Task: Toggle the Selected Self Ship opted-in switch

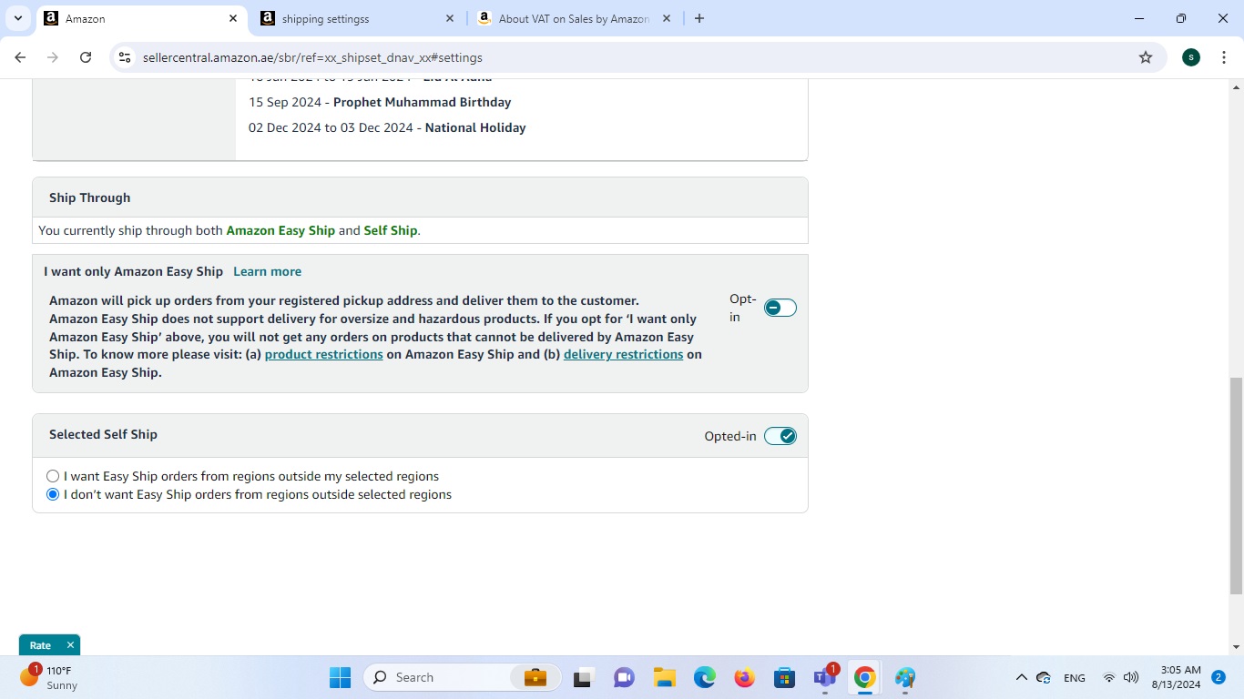Action: pyautogui.click(x=780, y=436)
